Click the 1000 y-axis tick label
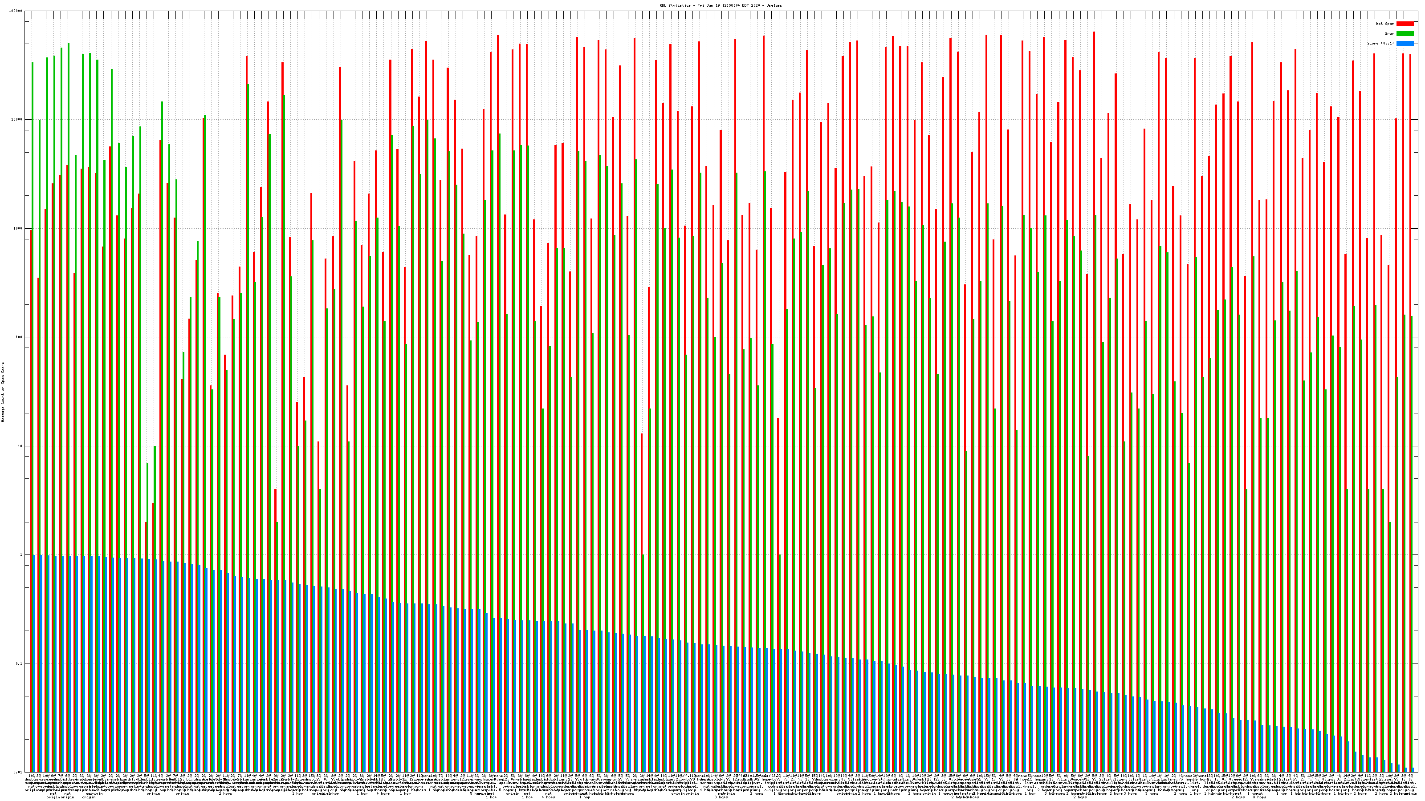1425x801 pixels. [x=19, y=228]
